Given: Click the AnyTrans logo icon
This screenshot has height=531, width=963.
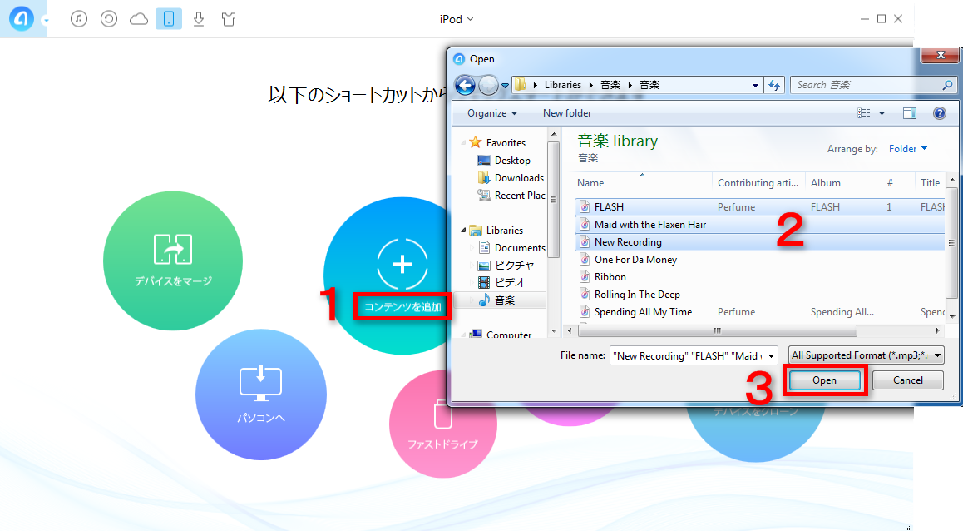Looking at the screenshot, I should coord(22,19).
